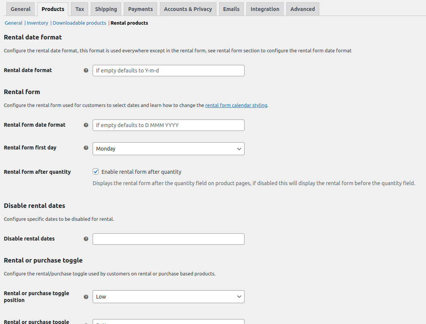This screenshot has width=426, height=324.
Task: Focus the Disable rental dates input field
Action: click(168, 239)
